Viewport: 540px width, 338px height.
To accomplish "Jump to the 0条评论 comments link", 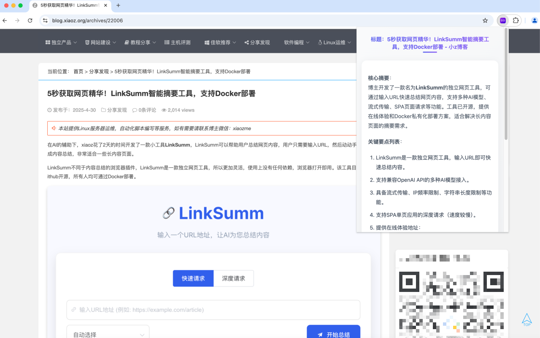I will [147, 110].
